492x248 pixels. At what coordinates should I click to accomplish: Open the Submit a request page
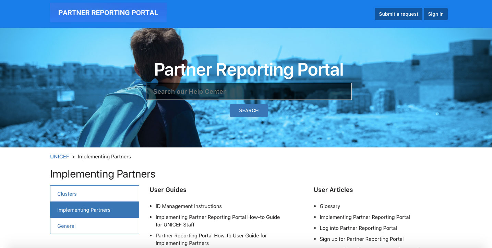pos(398,14)
